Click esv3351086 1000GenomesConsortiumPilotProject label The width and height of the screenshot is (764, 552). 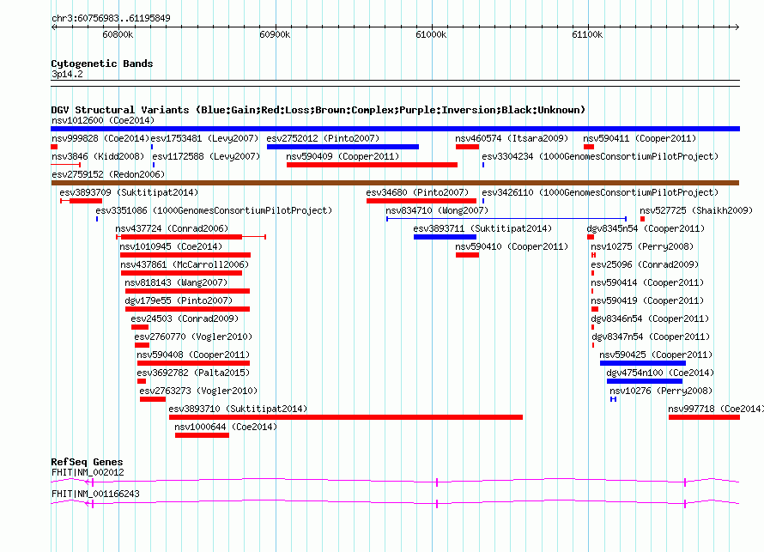click(x=214, y=210)
